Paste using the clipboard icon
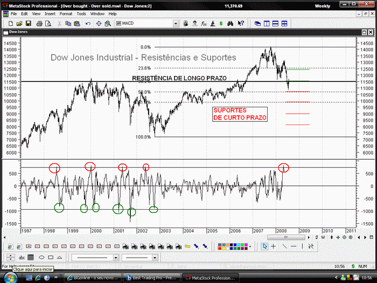Image resolution: width=377 pixels, height=283 pixels. tap(77, 23)
